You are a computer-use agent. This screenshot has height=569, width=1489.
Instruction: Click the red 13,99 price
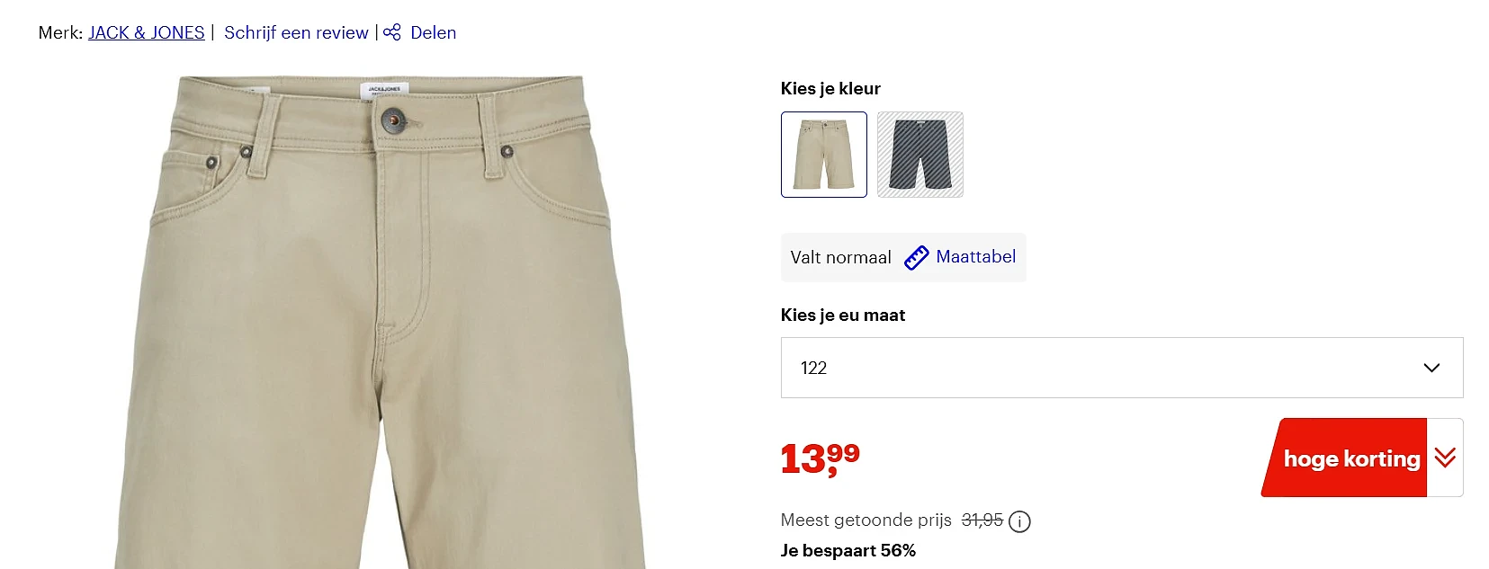(x=821, y=458)
